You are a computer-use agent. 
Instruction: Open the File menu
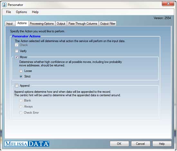tap(9, 12)
